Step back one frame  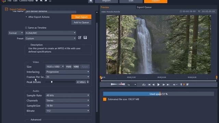coord(154,85)
